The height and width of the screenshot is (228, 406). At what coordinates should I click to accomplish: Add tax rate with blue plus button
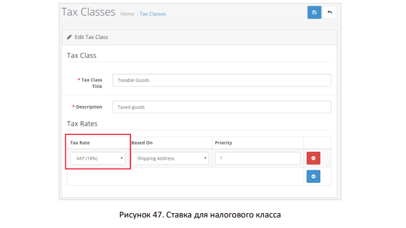pos(314,177)
